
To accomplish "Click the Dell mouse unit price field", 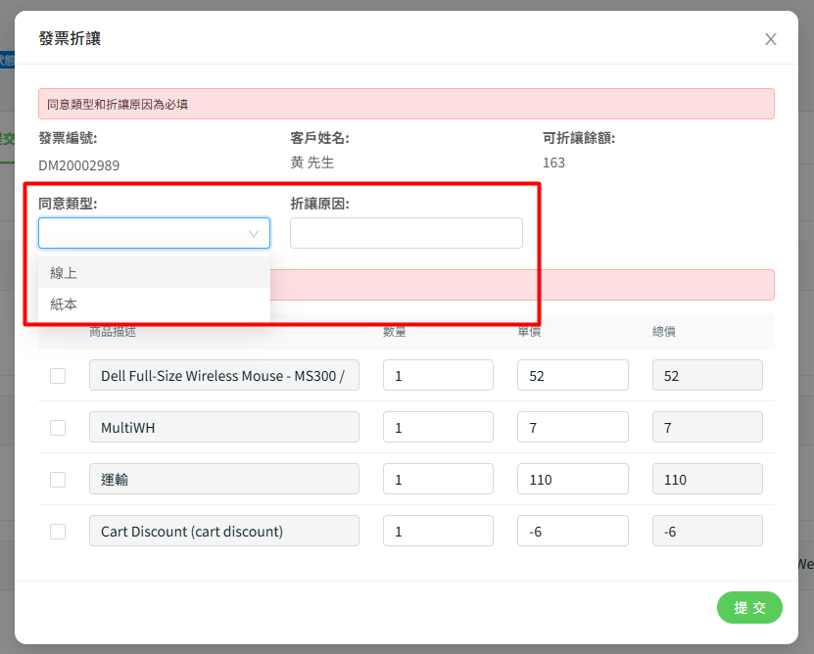I will pos(572,376).
